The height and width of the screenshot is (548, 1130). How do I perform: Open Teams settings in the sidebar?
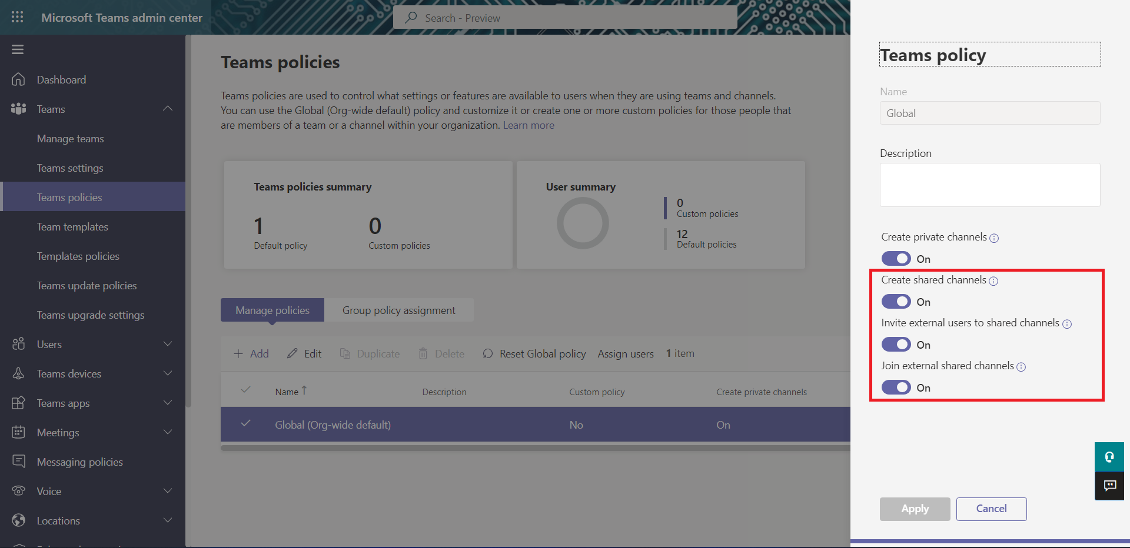(70, 168)
